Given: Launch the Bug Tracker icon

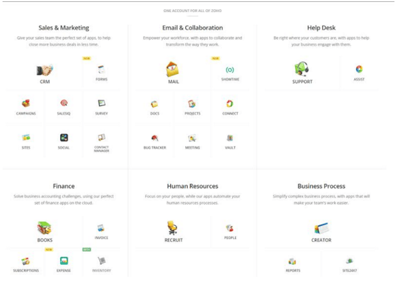Looking at the screenshot, I should (155, 138).
